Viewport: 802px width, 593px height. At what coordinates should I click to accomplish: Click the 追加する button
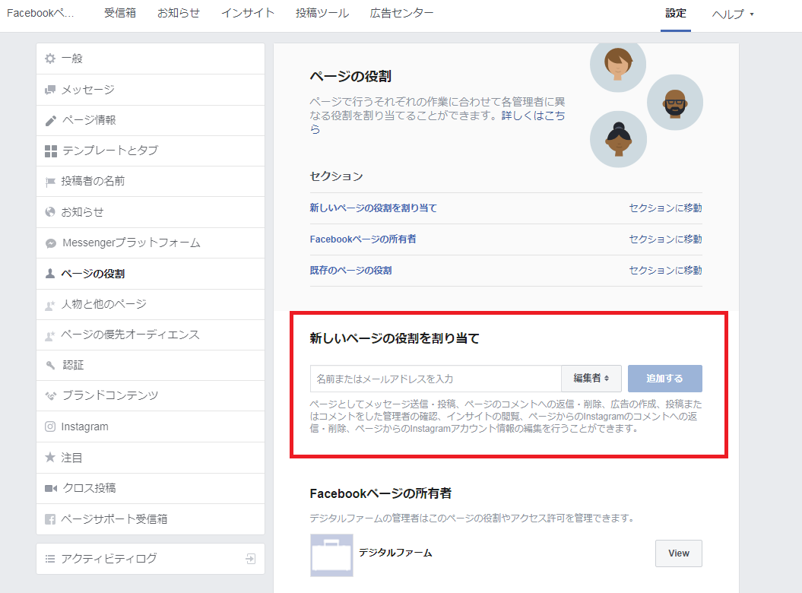pos(665,379)
